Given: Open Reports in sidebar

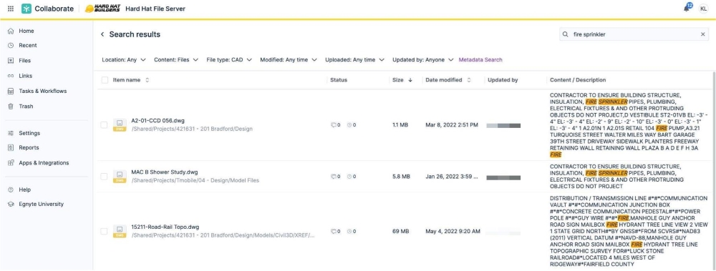Looking at the screenshot, I should 29,147.
